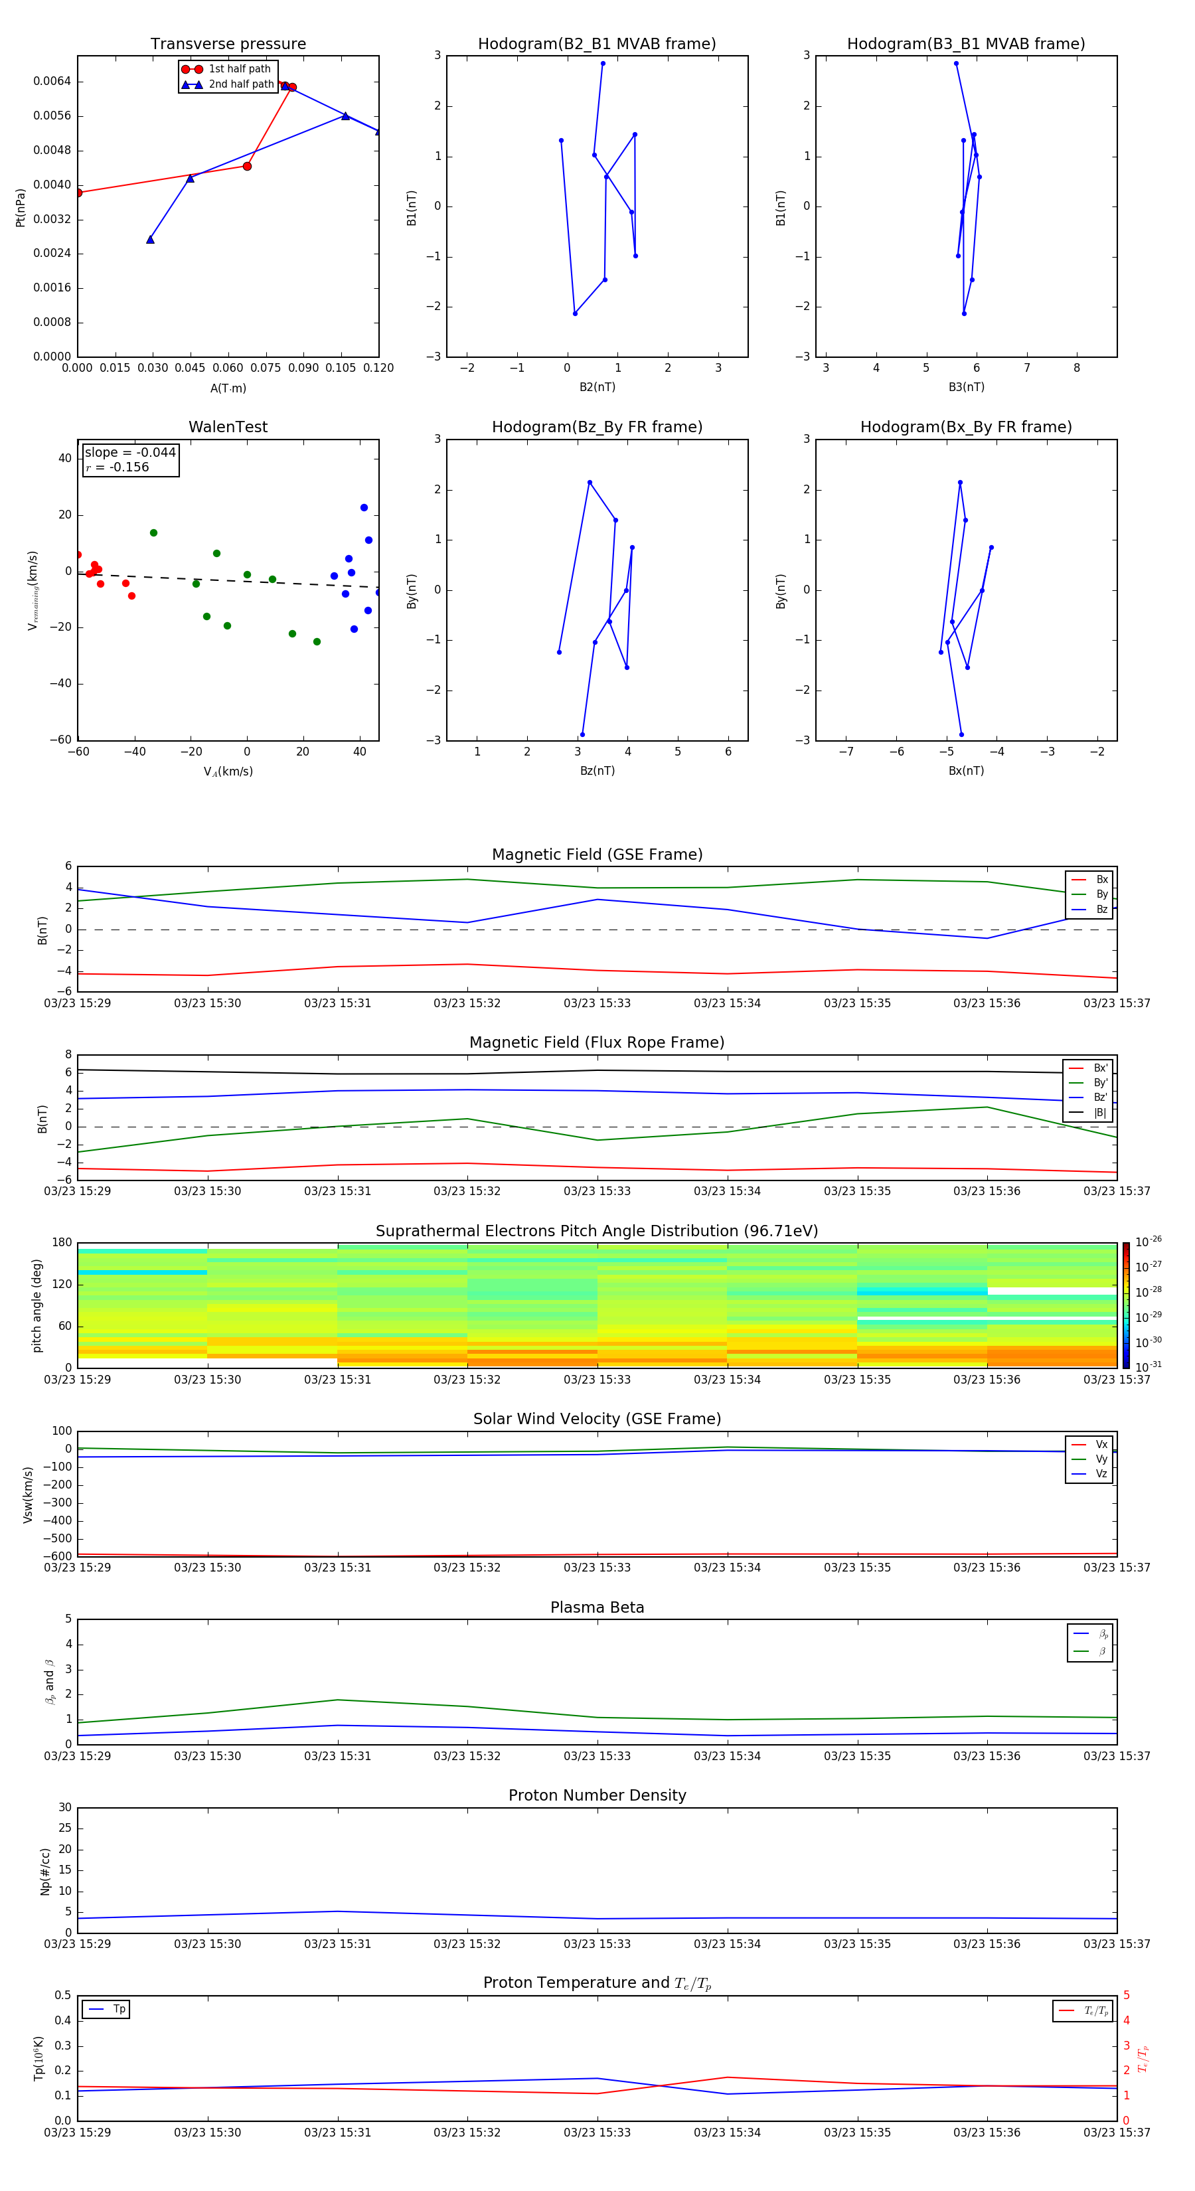Click the pitch angle spectrogram heatmap
Screen dimensions: 1195x2191
coord(597,1305)
